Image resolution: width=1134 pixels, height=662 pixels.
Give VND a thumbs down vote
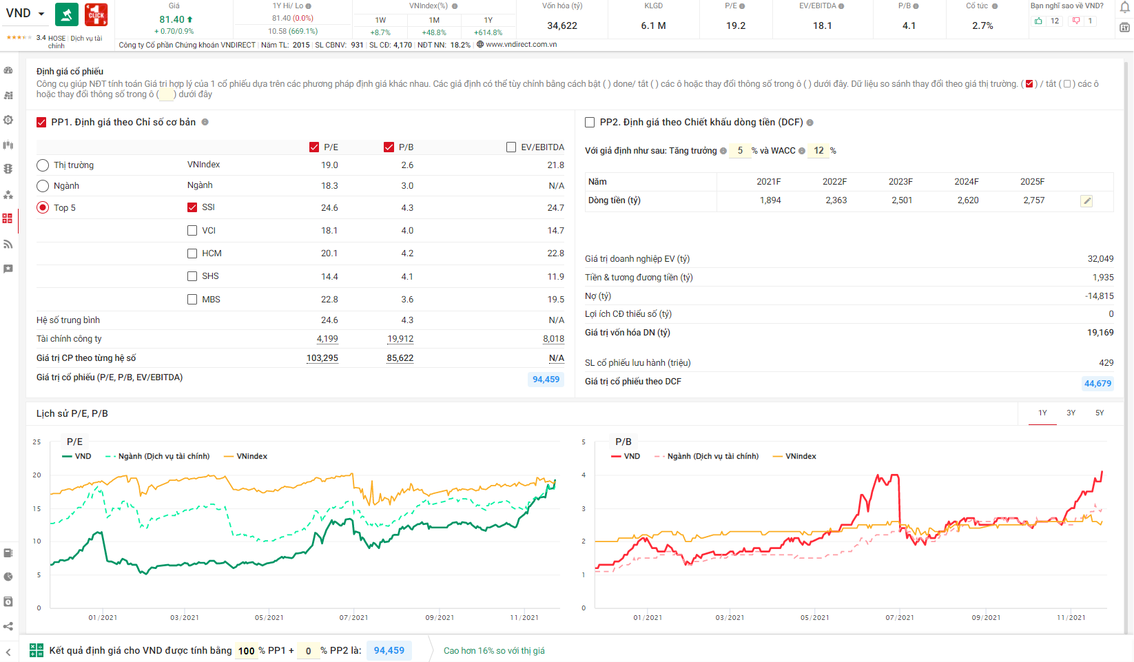pyautogui.click(x=1076, y=21)
